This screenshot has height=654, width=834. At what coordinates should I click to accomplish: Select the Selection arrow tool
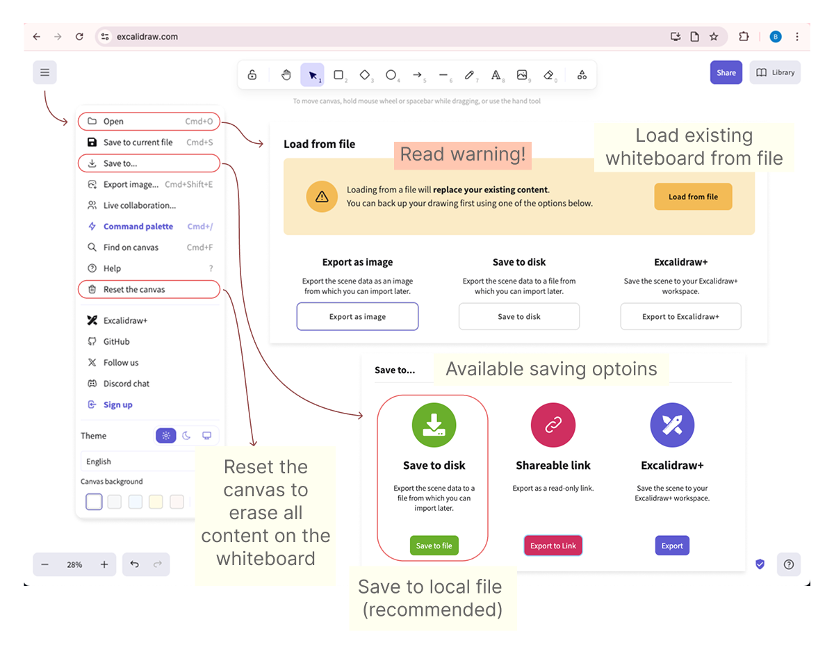[x=313, y=75]
